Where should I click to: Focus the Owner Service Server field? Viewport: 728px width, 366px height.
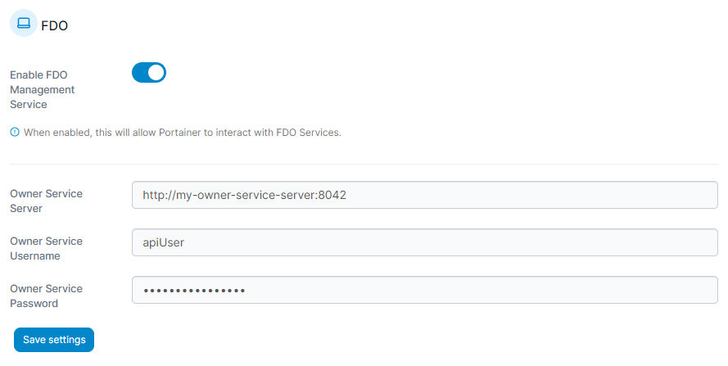pos(425,195)
